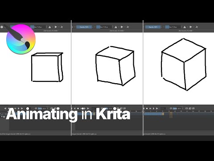Click horizontal mirror tool in left Krita panel

tap(49, 27)
